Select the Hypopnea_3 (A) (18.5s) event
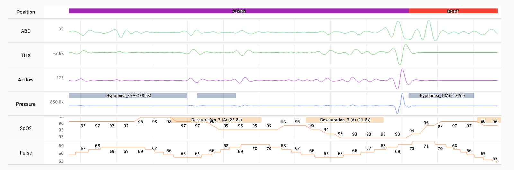514x170 pixels. (441, 96)
